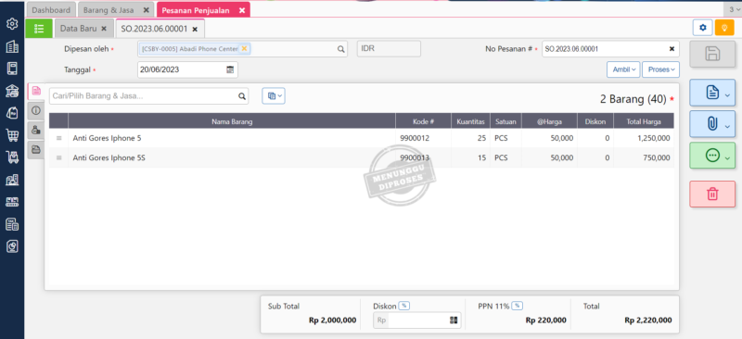The image size is (742, 339).
Task: Click the Nama Barang column header
Action: pos(232,121)
